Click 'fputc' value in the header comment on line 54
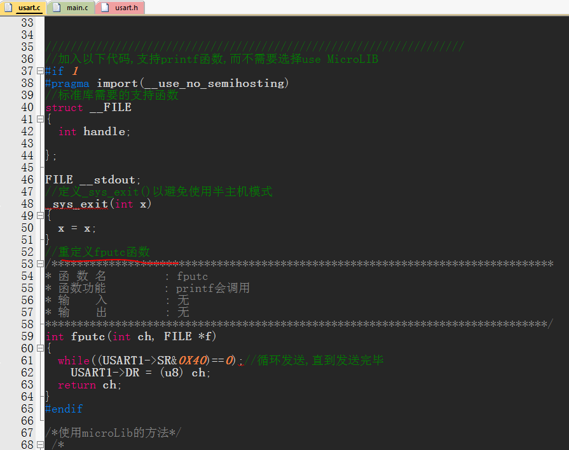569x450 pixels. (193, 277)
